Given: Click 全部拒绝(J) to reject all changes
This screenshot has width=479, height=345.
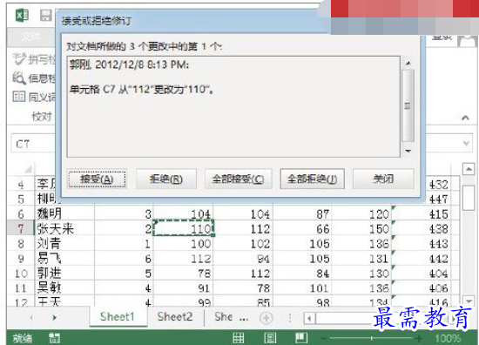Looking at the screenshot, I should coord(312,179).
